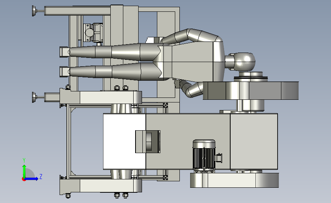The image size is (331, 203).
Task: Select the middle-left leveling foot pad
Action: pyautogui.click(x=34, y=97)
